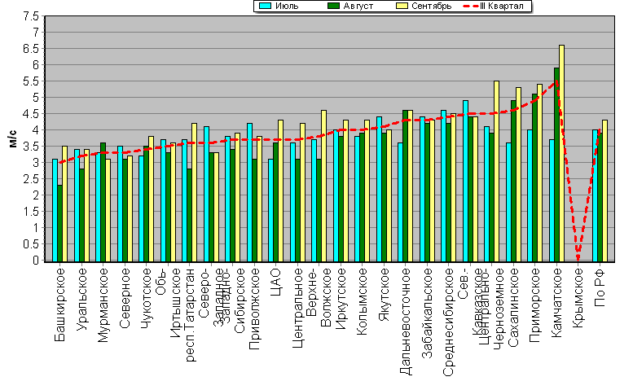Click the Крымское category label

(578, 298)
